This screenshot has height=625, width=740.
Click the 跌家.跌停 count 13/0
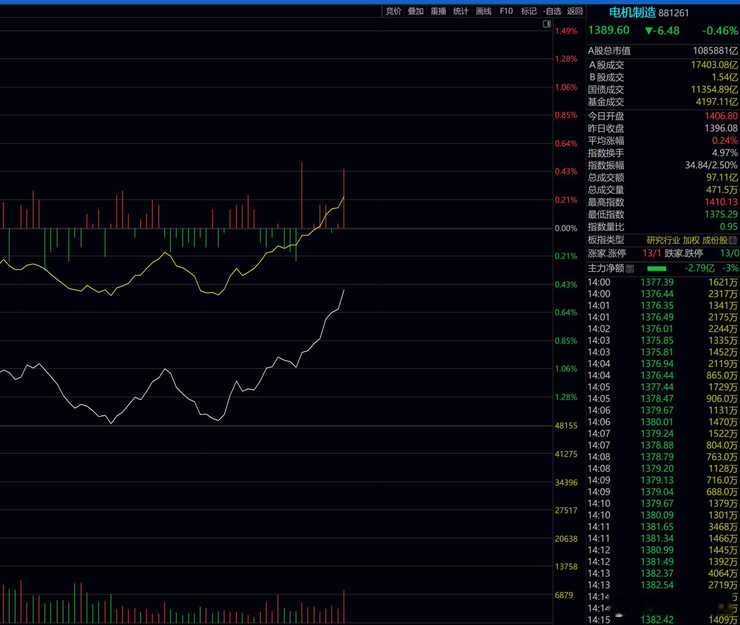pyautogui.click(x=729, y=254)
